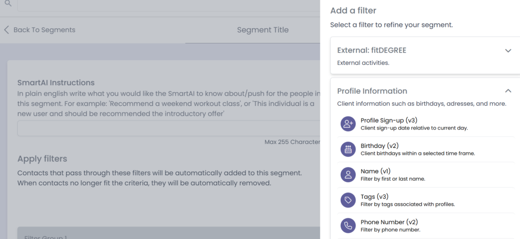520x239 pixels.
Task: Pick the Phone Number (v2) filter
Action: [x=389, y=222]
